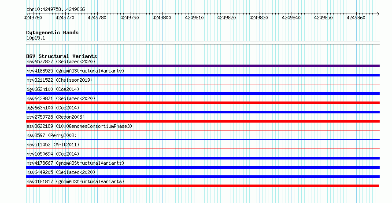Click the blue bar under dgv662n100
Image resolution: width=392 pixels, height=203 pixels.
[203, 94]
